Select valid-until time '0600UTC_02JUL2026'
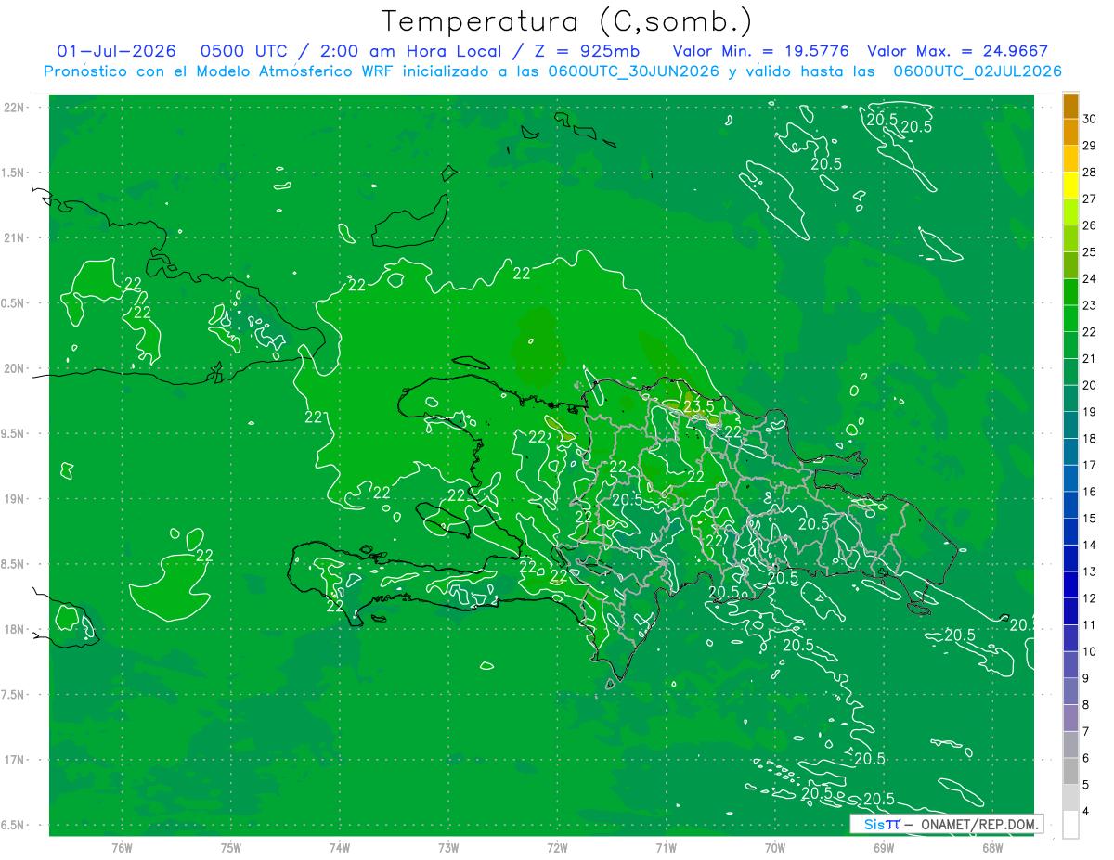 click(x=977, y=71)
